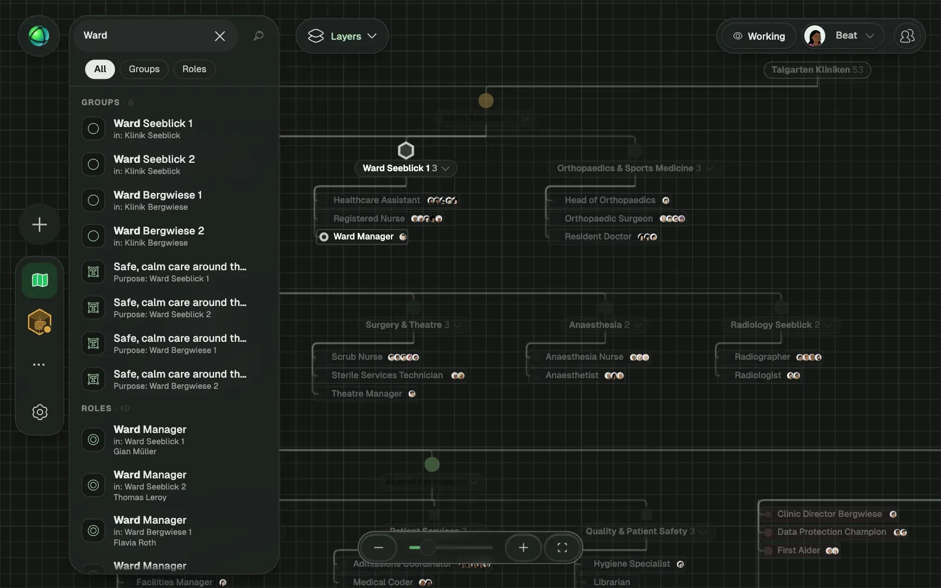This screenshot has width=941, height=588.
Task: Expand Orthopaedics & Sports Medicine chevron
Action: pyautogui.click(x=710, y=168)
